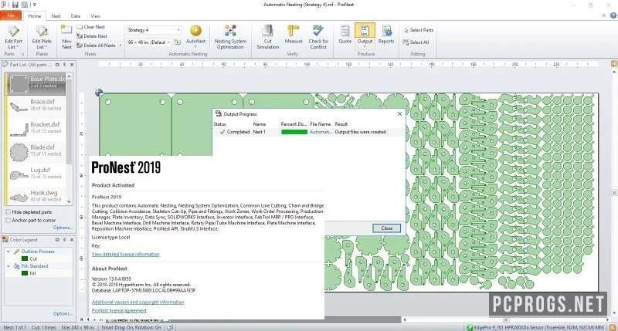The image size is (618, 331).
Task: Select Brace.dxf part
Action: coord(36,106)
